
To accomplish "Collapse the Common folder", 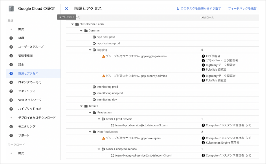I will [x=81, y=31].
